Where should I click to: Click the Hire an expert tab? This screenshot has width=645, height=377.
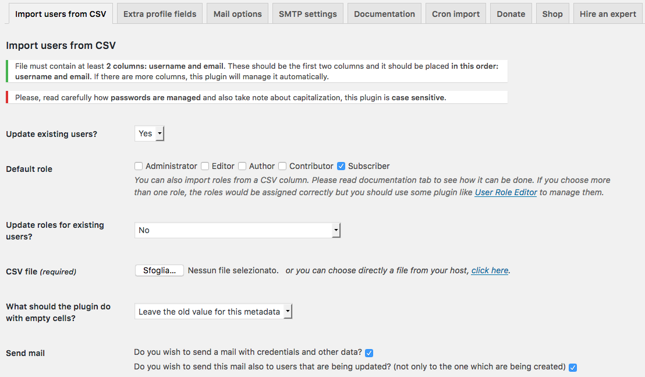coord(608,14)
